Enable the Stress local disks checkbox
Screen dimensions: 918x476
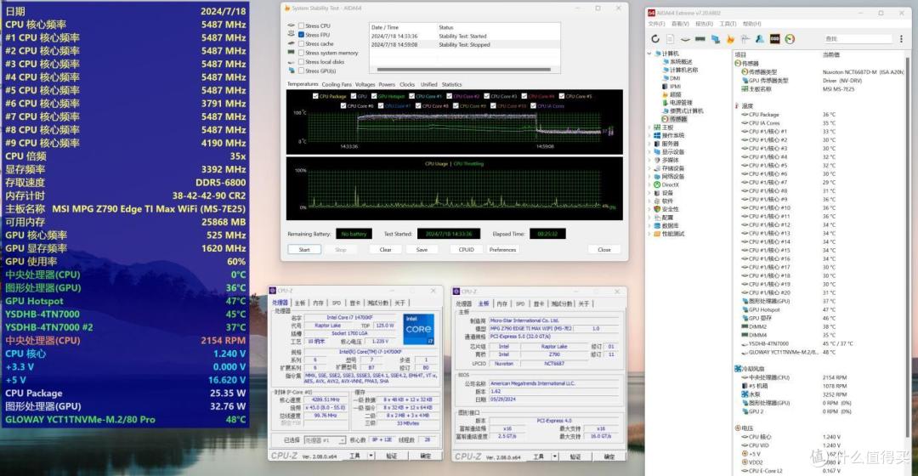tap(301, 61)
